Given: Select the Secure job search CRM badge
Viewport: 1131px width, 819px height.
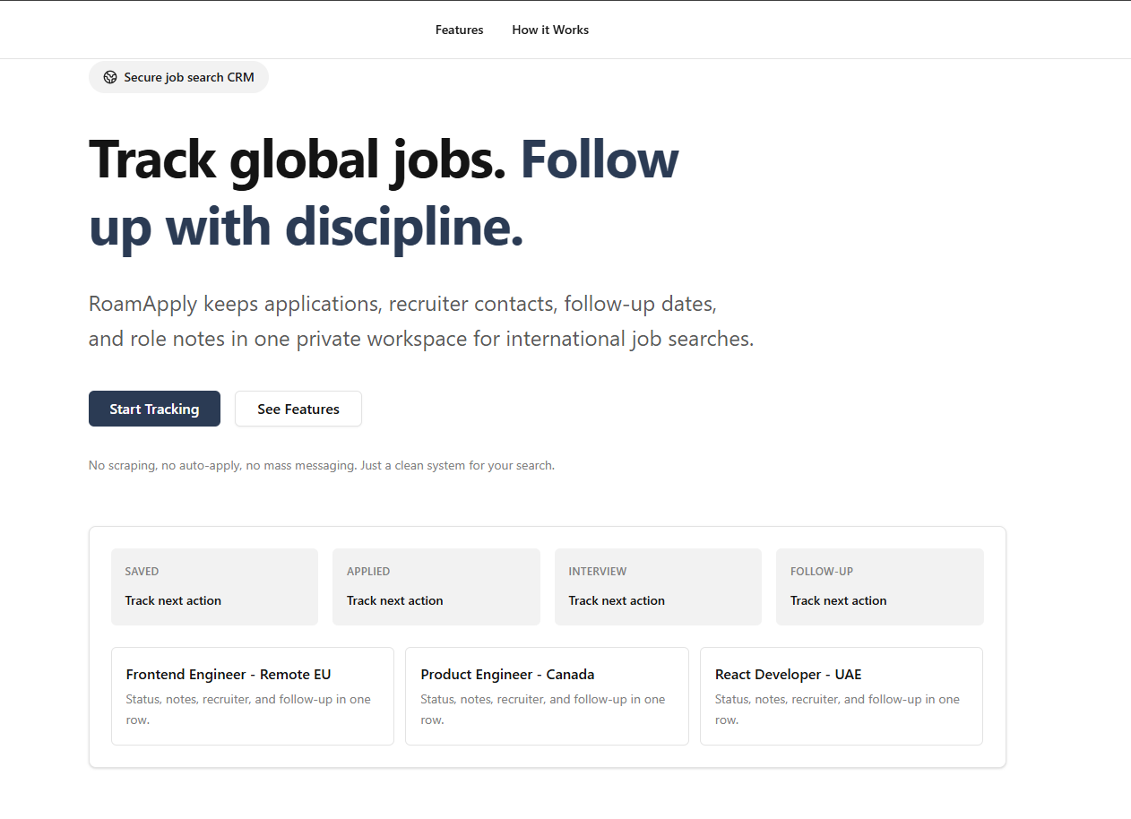Looking at the screenshot, I should pos(178,77).
